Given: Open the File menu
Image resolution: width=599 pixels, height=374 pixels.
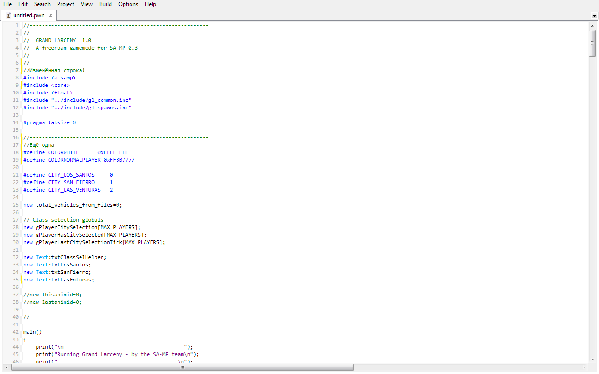Looking at the screenshot, I should pos(7,4).
